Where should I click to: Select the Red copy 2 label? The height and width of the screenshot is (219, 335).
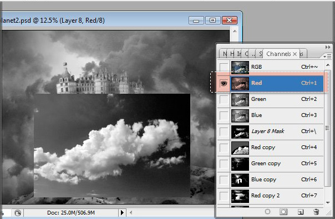click(265, 196)
